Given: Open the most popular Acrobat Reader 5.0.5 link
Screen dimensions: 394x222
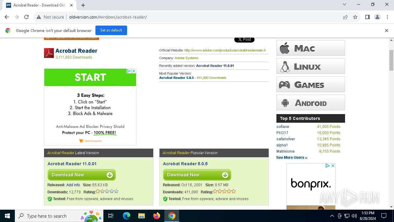Looking at the screenshot, I should pyautogui.click(x=176, y=78).
